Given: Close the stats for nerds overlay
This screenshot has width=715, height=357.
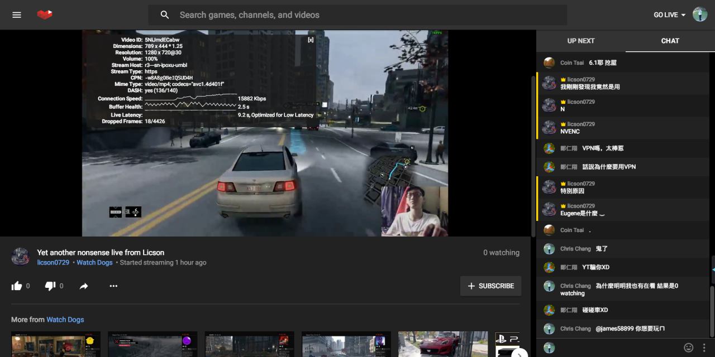Looking at the screenshot, I should click(x=311, y=40).
